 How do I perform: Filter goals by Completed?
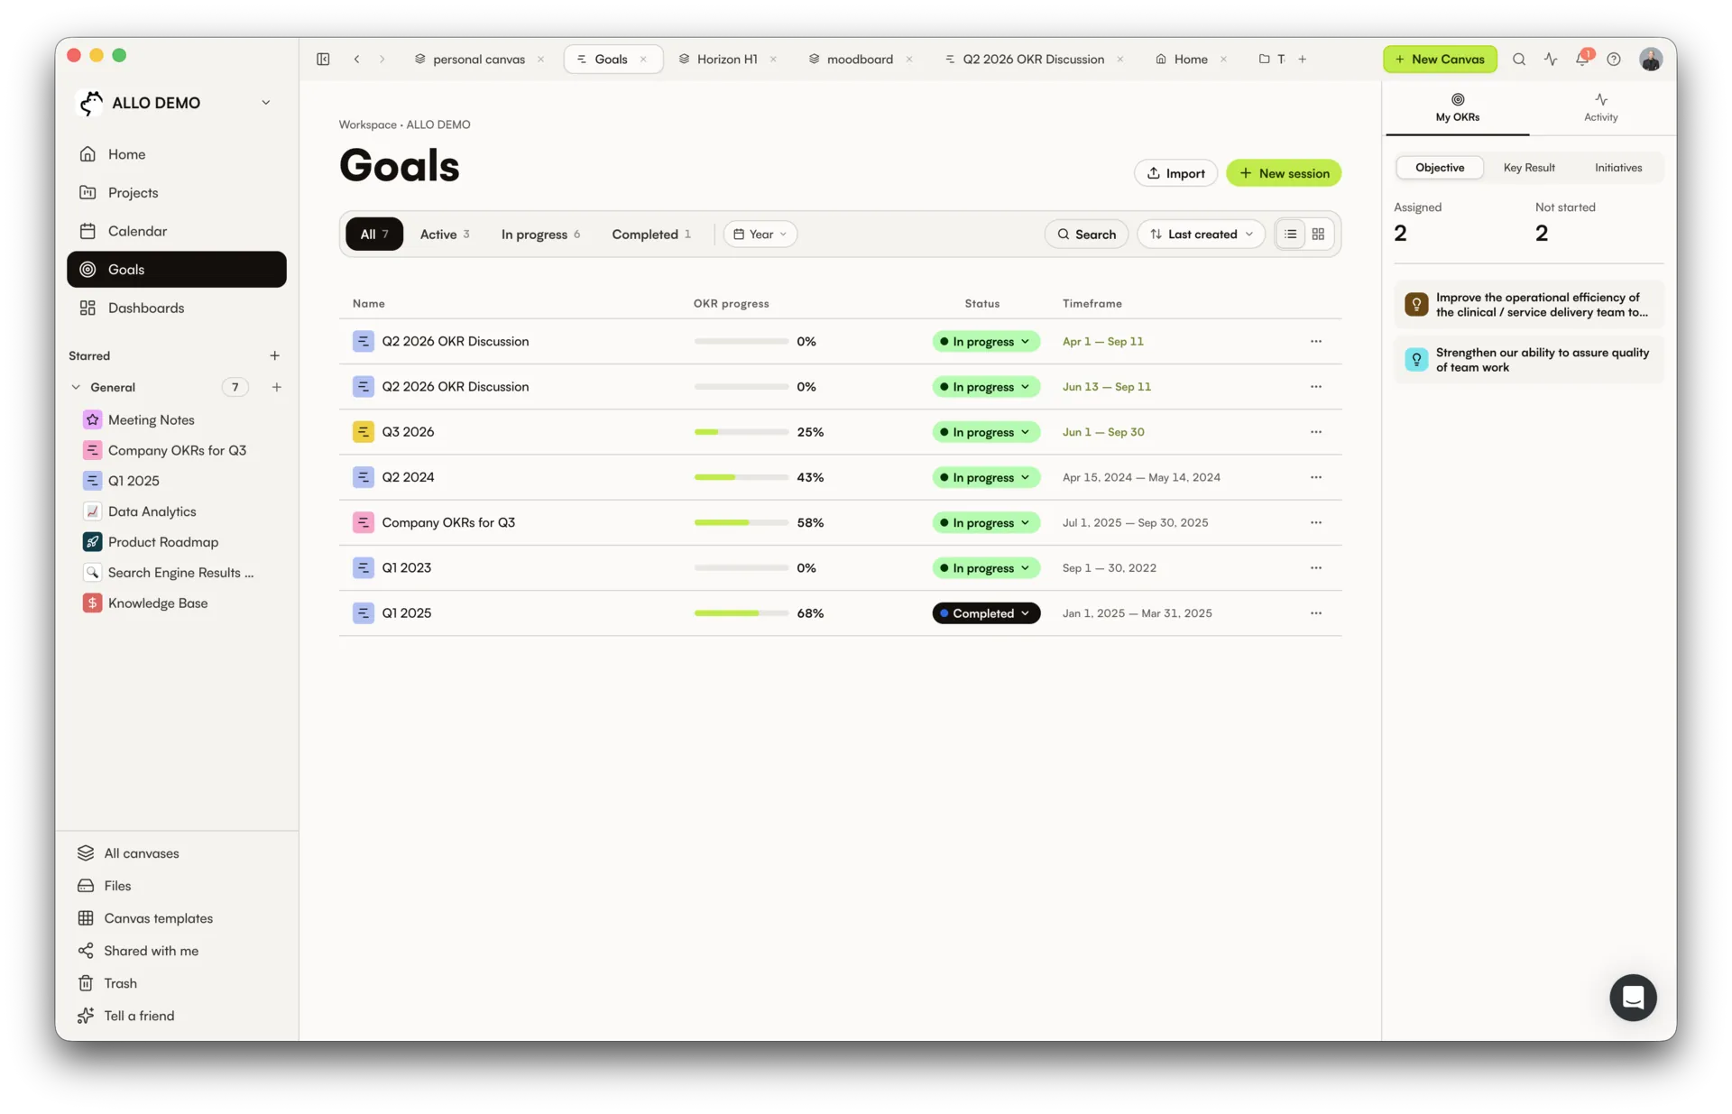[651, 235]
